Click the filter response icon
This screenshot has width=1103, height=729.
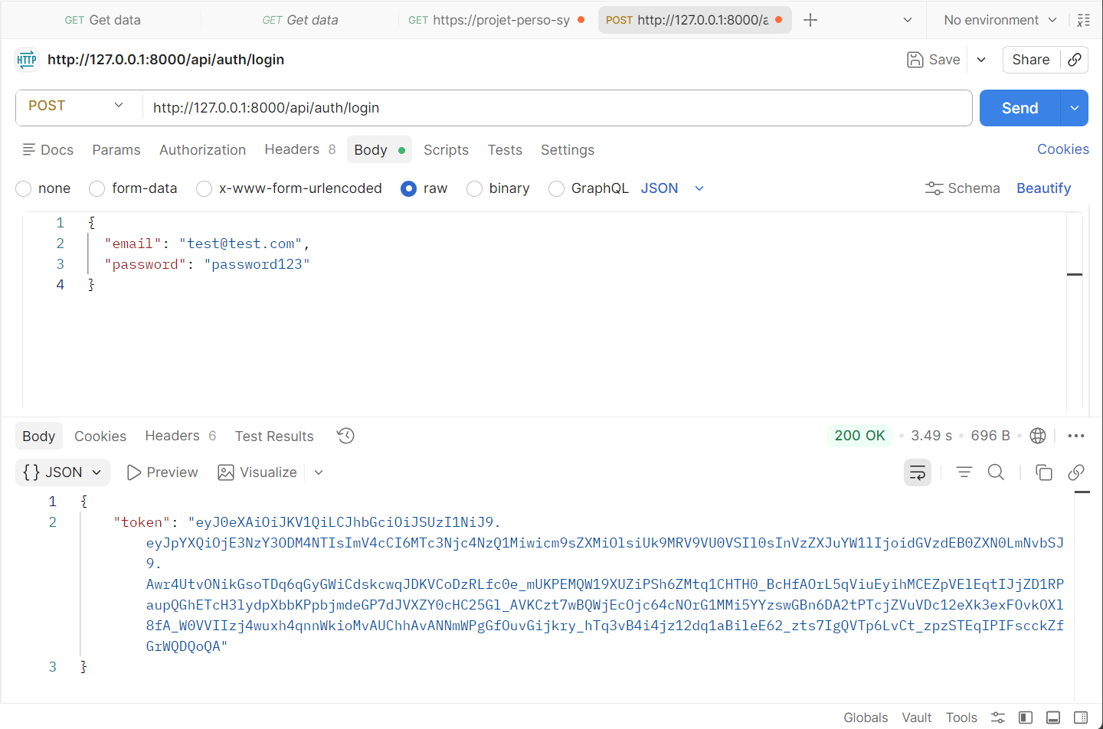pos(964,472)
